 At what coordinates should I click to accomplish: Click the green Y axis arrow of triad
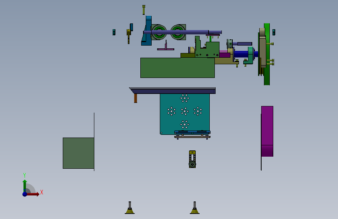pos(25,185)
